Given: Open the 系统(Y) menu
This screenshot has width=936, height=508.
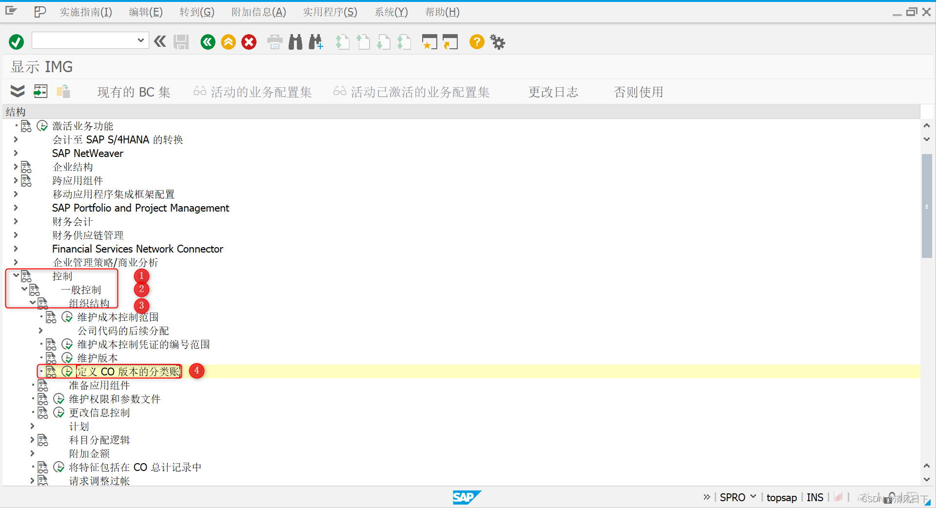Looking at the screenshot, I should point(391,12).
